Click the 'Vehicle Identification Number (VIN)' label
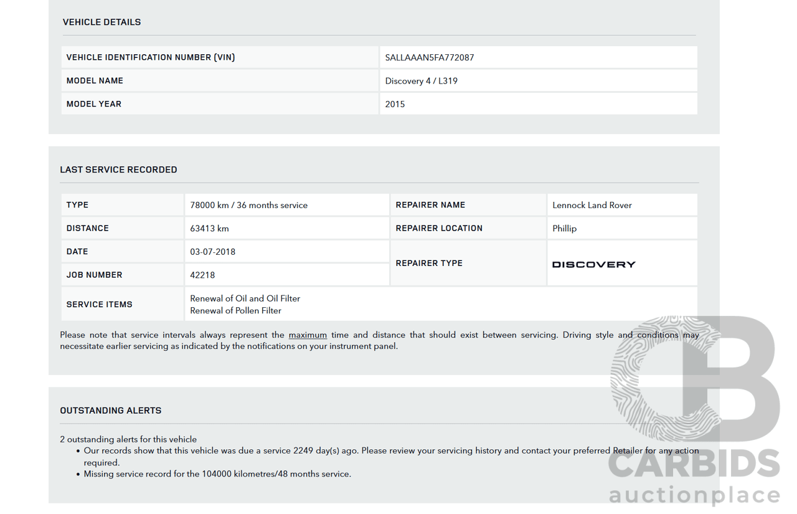 [151, 57]
